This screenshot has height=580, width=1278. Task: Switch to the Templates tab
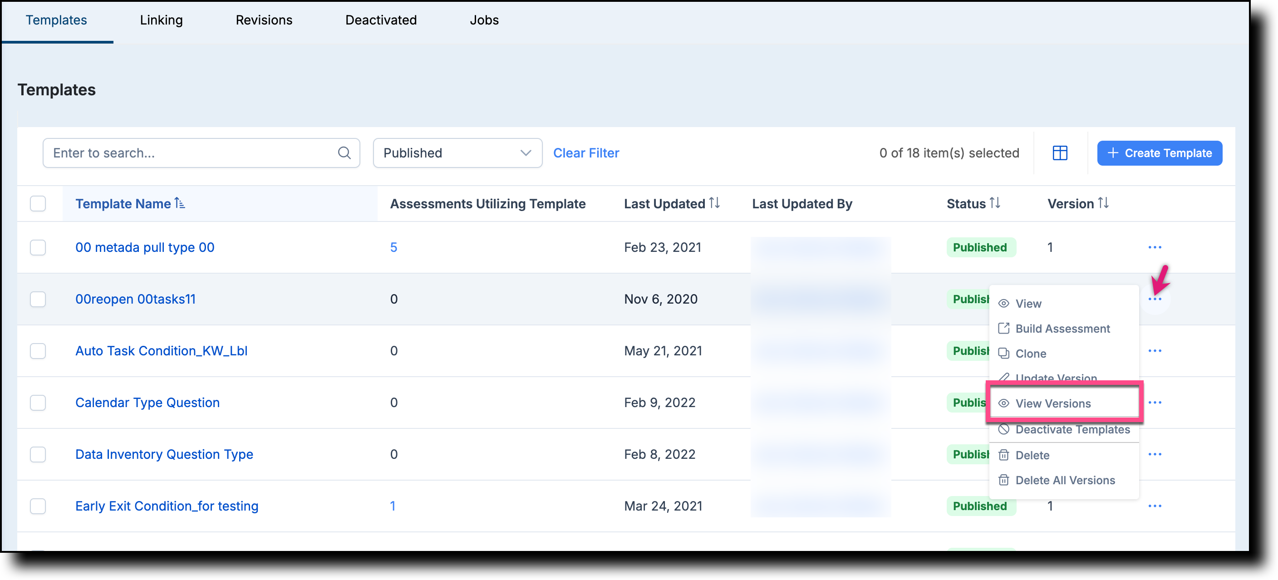(56, 20)
